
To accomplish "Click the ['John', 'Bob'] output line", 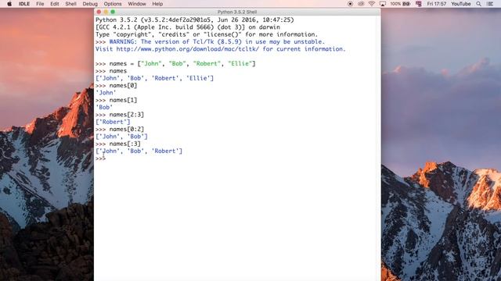I will (x=121, y=137).
